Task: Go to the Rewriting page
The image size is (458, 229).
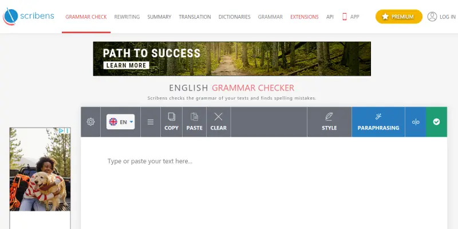Action: 127,17
